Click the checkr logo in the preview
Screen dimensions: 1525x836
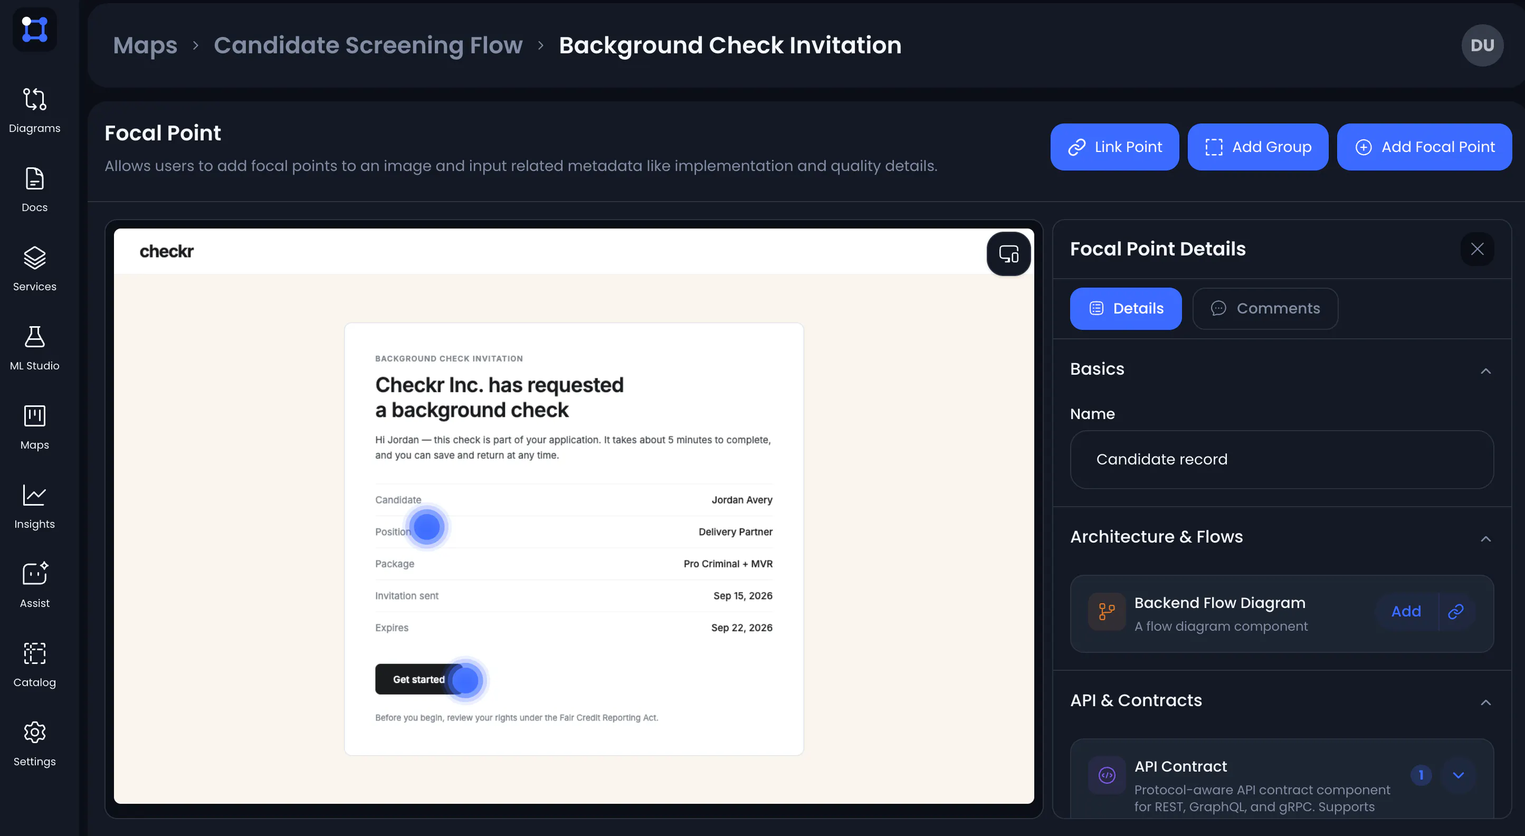[166, 251]
